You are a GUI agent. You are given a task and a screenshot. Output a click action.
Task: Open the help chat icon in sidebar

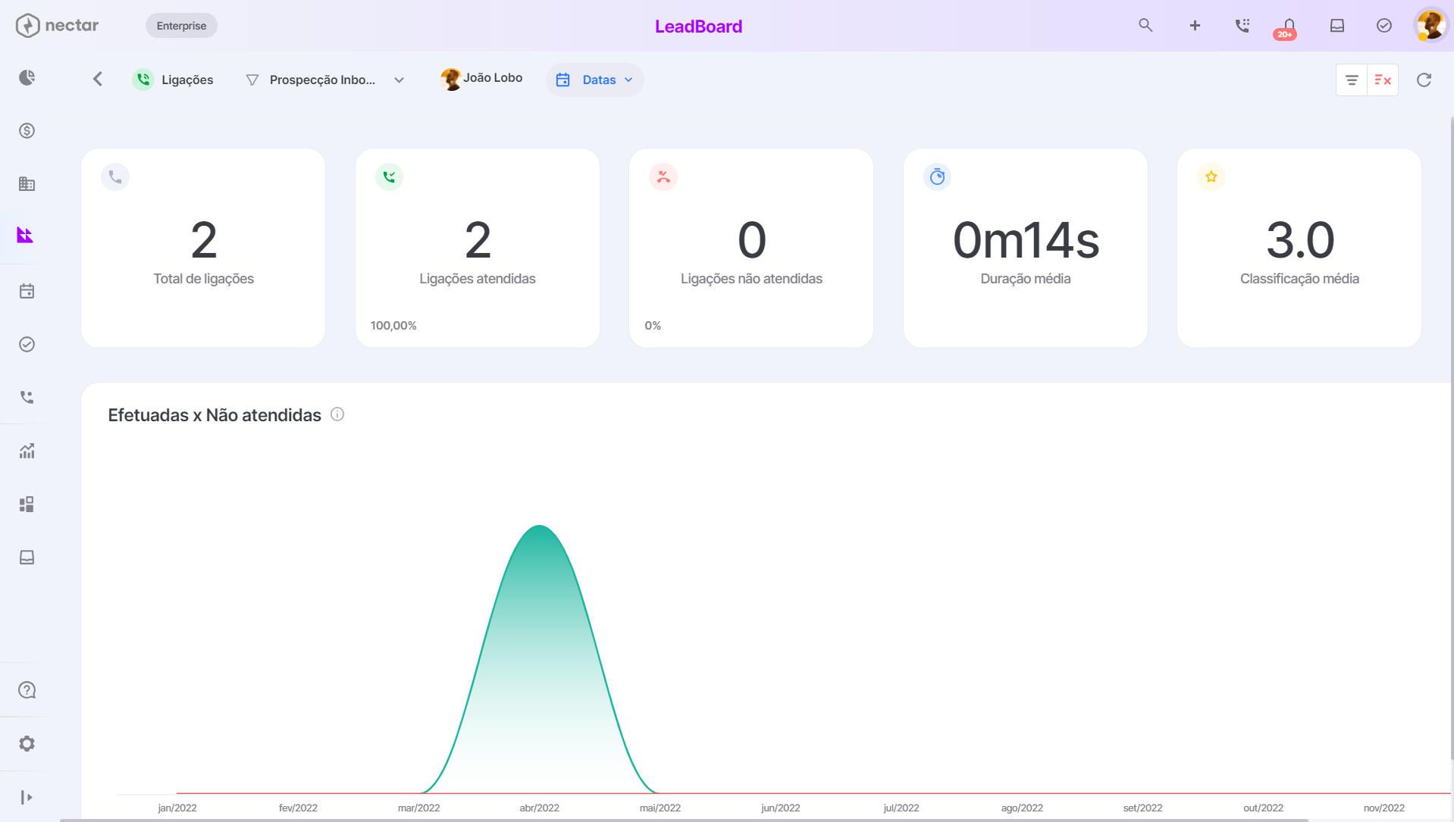(27, 690)
